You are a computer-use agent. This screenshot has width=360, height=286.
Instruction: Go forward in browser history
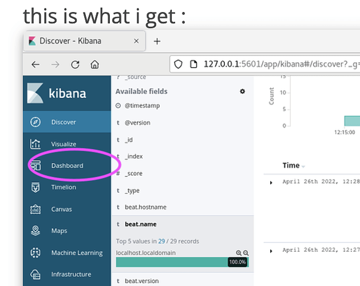click(56, 65)
